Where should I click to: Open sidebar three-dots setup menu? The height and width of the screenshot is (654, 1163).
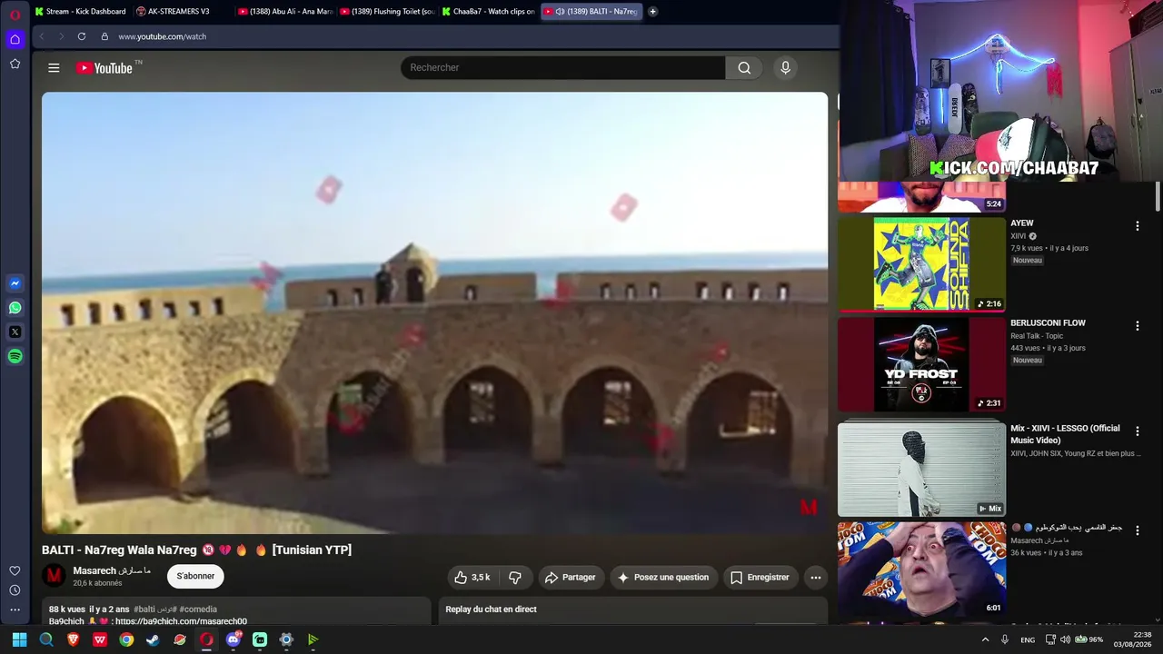tap(15, 610)
